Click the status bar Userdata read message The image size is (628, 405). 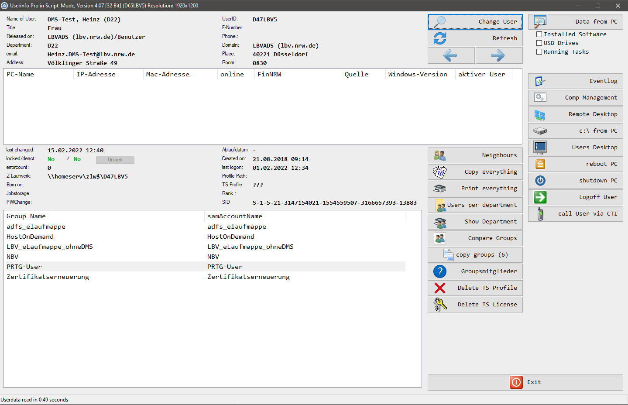(x=34, y=400)
